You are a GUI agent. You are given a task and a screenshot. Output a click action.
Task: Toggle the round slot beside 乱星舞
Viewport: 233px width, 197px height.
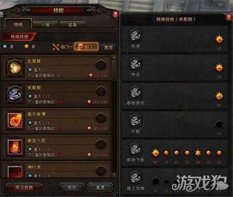101,65
